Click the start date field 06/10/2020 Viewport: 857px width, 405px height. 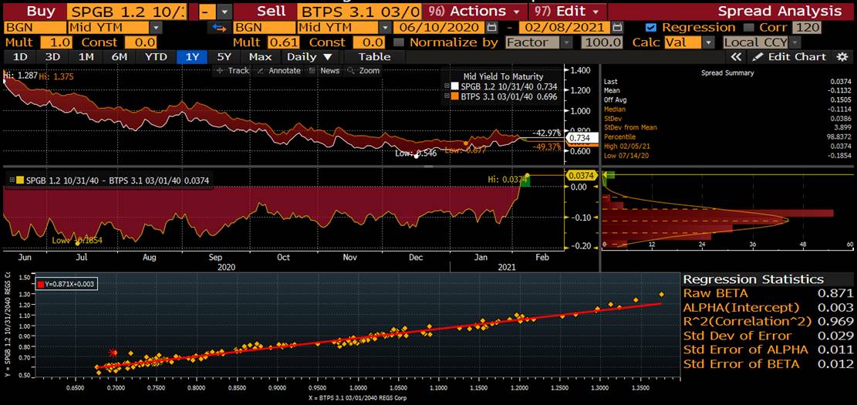(439, 28)
